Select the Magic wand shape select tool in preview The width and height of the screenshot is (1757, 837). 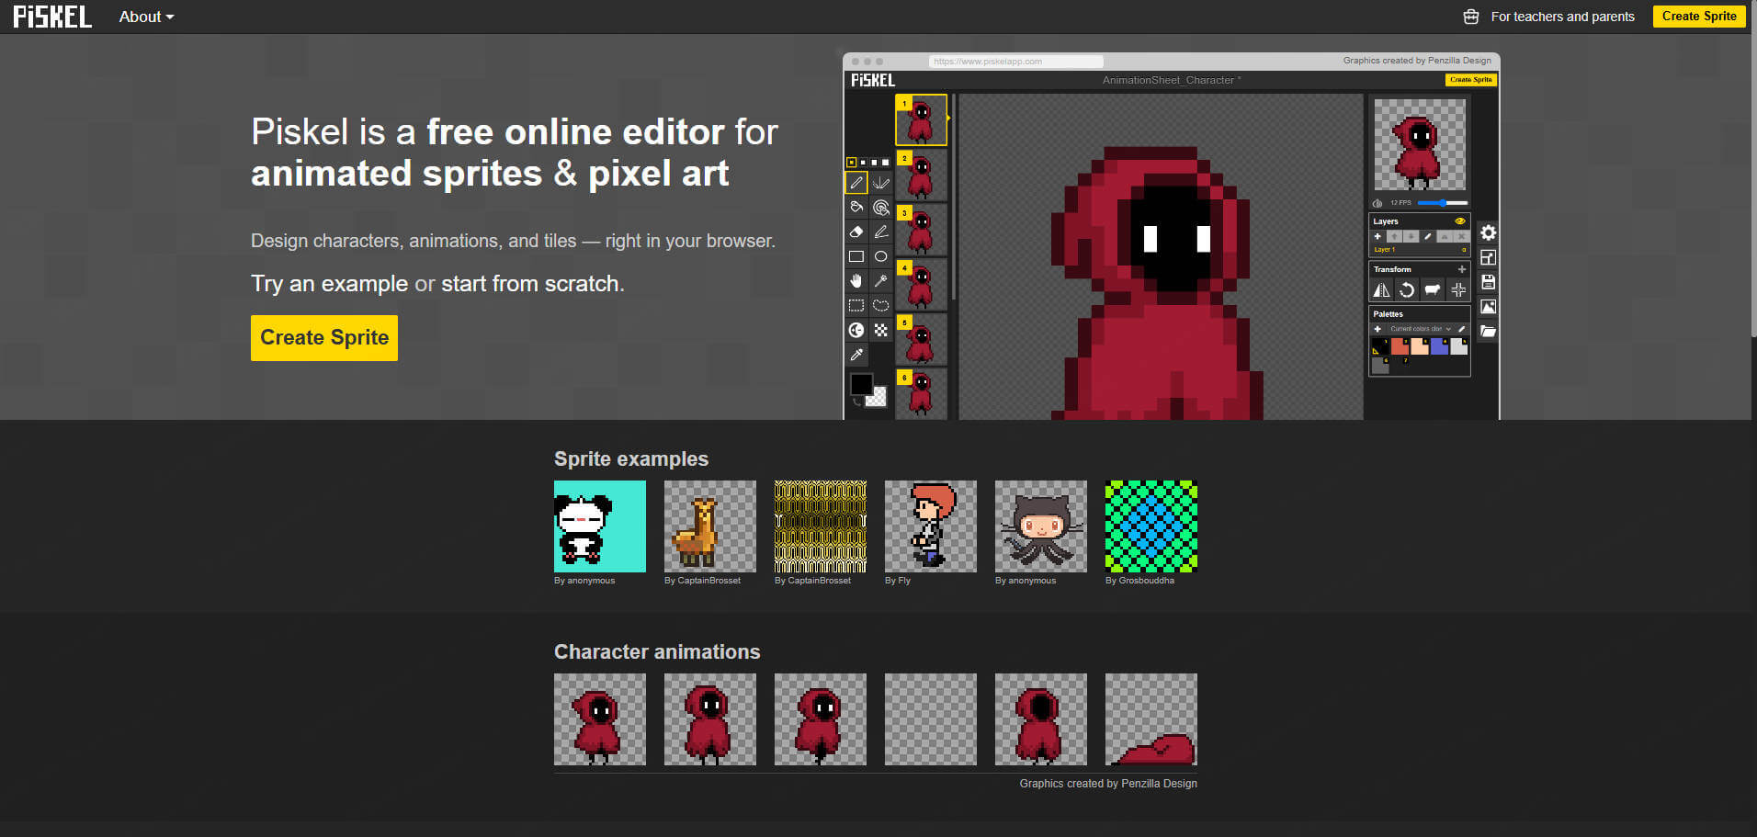[880, 281]
